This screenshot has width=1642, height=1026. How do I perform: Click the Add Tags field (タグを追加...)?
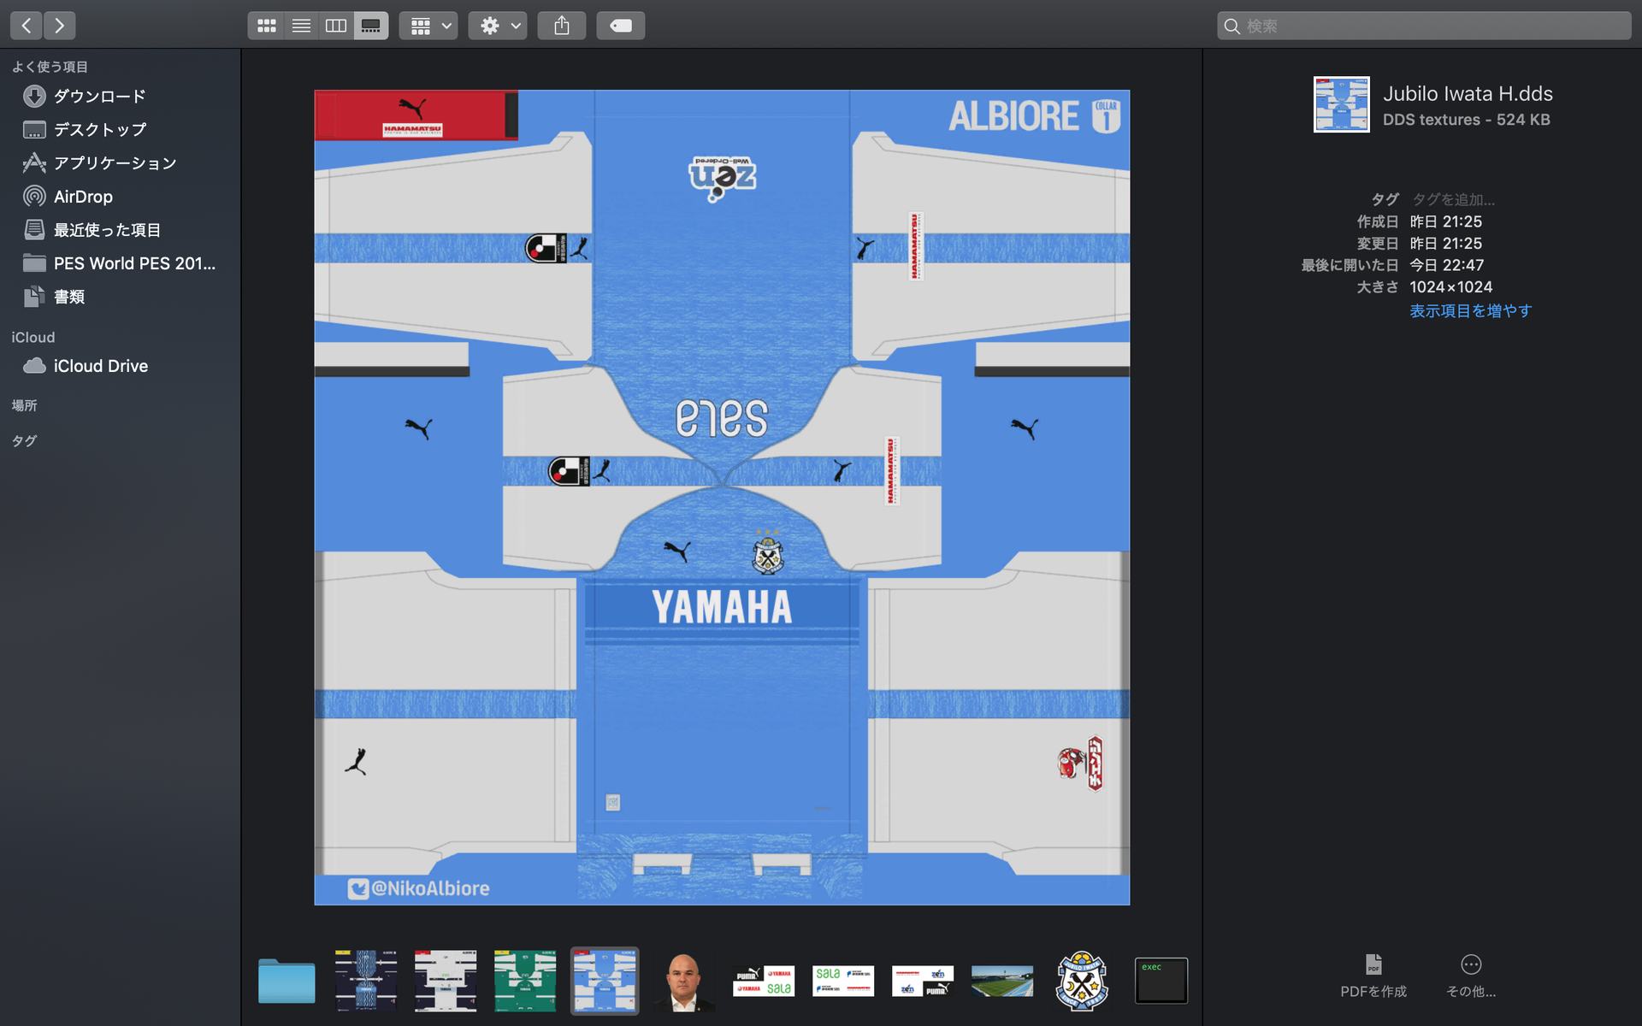click(x=1453, y=199)
